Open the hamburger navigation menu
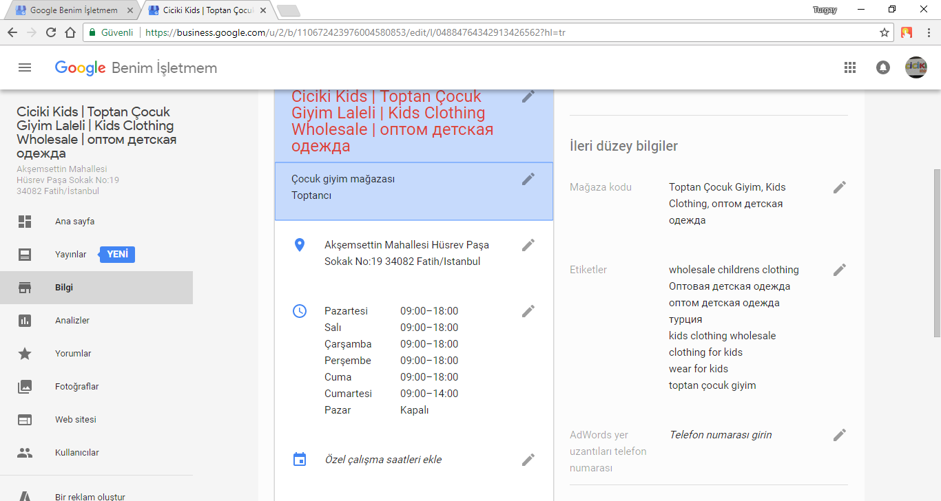941x501 pixels. point(25,67)
